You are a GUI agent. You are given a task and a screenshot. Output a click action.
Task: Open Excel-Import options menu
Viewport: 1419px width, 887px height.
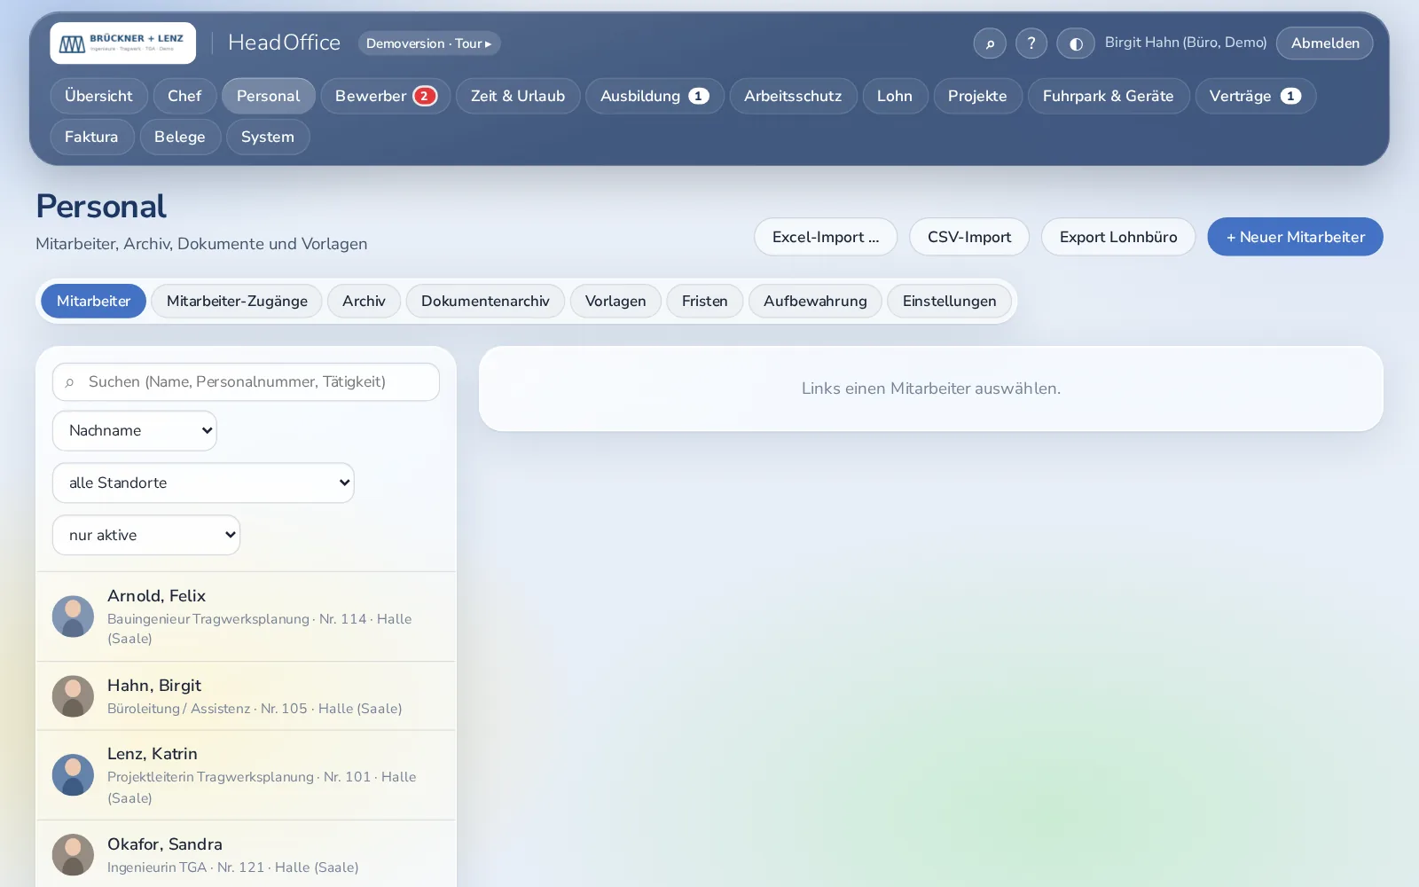(x=826, y=237)
